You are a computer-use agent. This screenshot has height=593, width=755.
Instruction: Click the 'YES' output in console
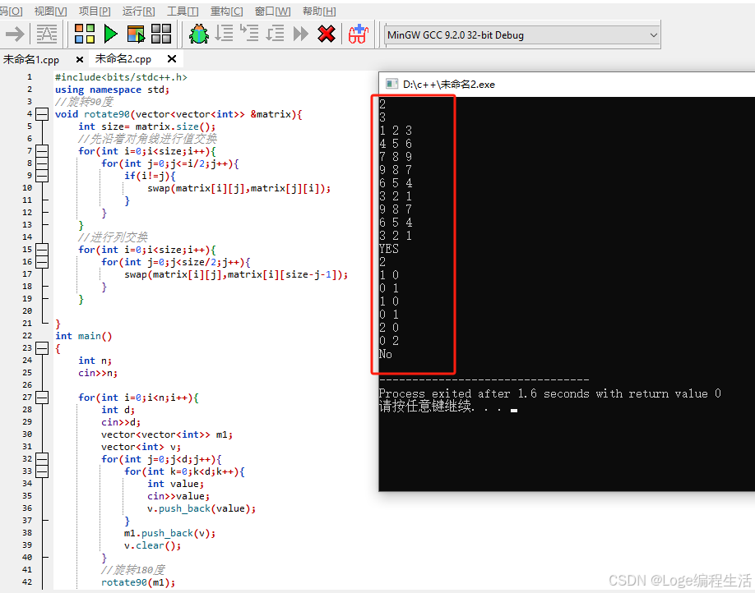pos(388,249)
